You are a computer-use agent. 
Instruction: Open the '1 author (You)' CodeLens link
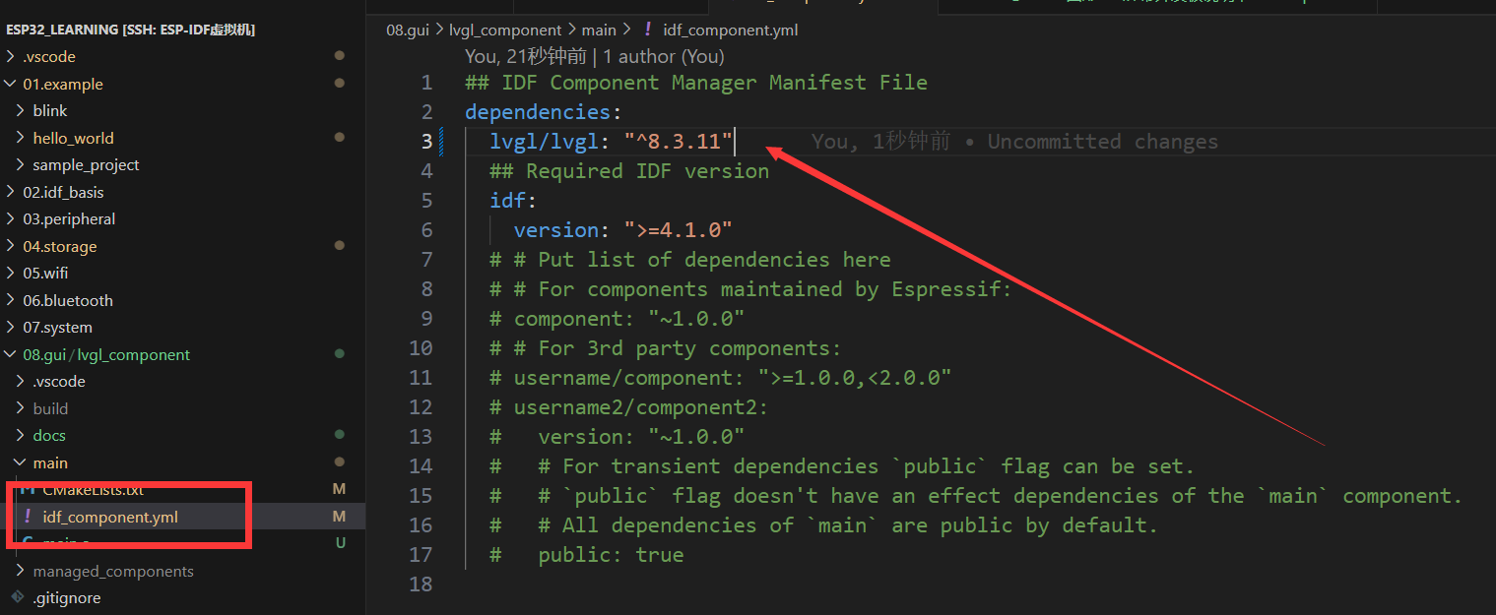664,57
